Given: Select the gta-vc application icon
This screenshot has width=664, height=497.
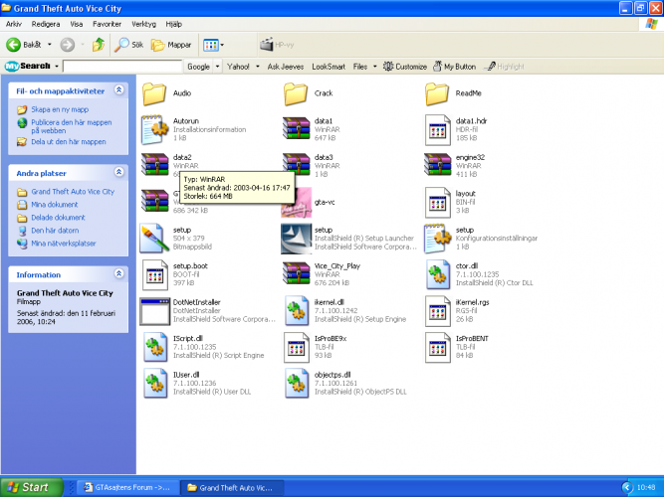Looking at the screenshot, I should 296,200.
